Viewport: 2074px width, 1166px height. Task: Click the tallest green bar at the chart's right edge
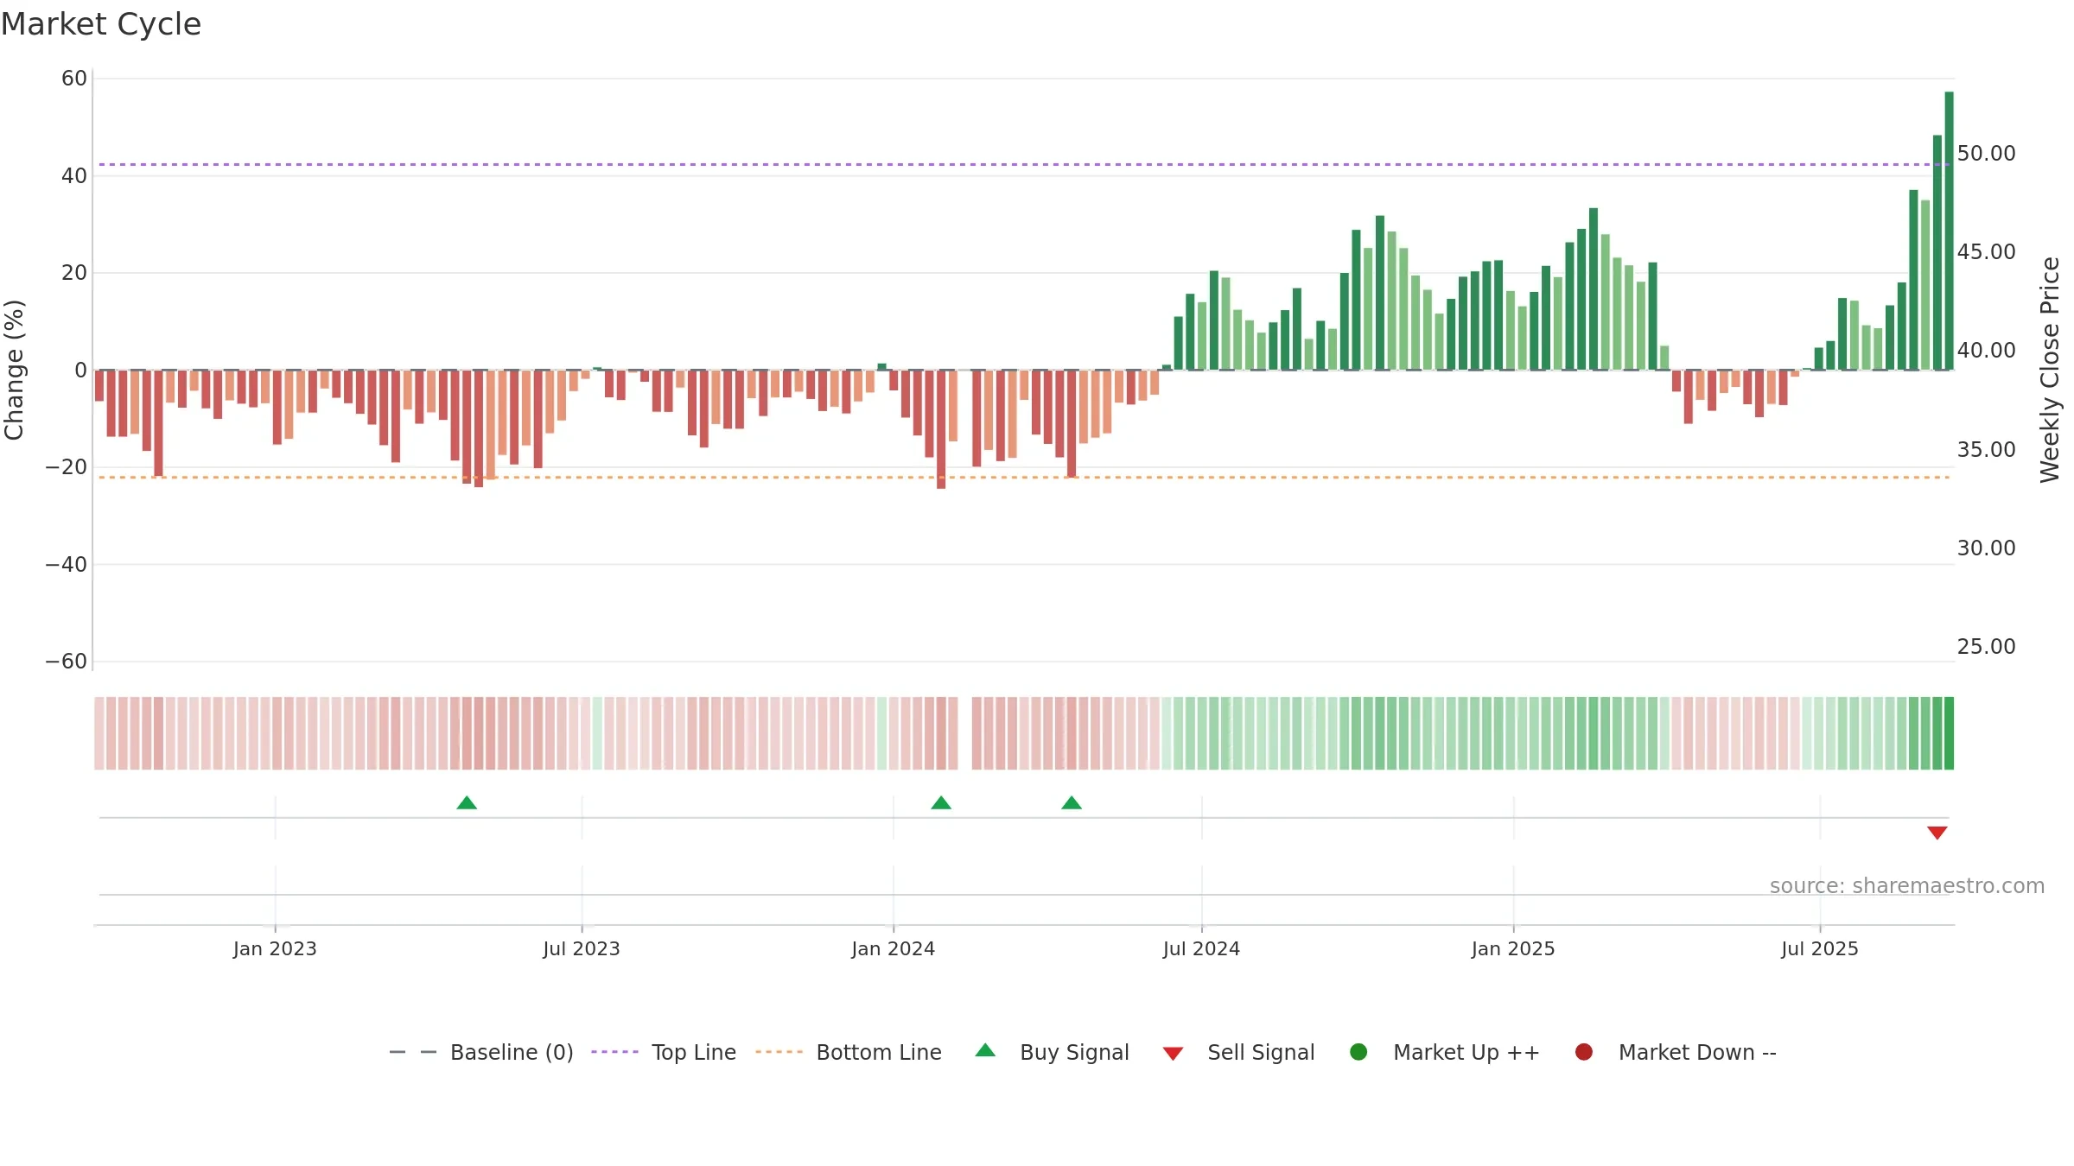pyautogui.click(x=1950, y=231)
